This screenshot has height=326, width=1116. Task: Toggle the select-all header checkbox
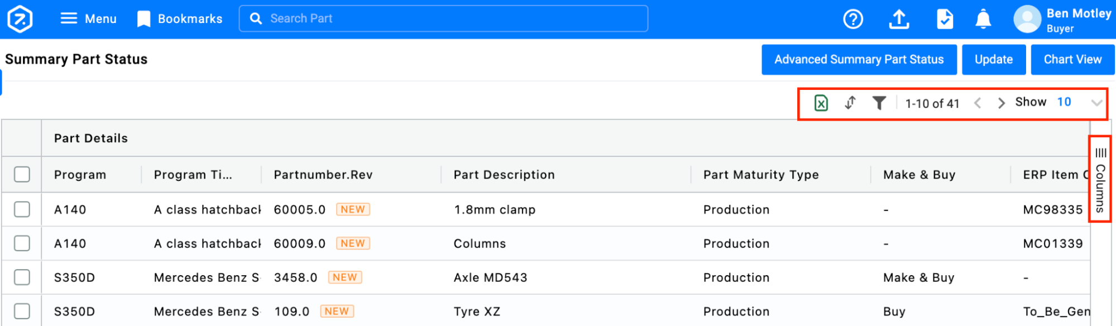click(x=22, y=175)
